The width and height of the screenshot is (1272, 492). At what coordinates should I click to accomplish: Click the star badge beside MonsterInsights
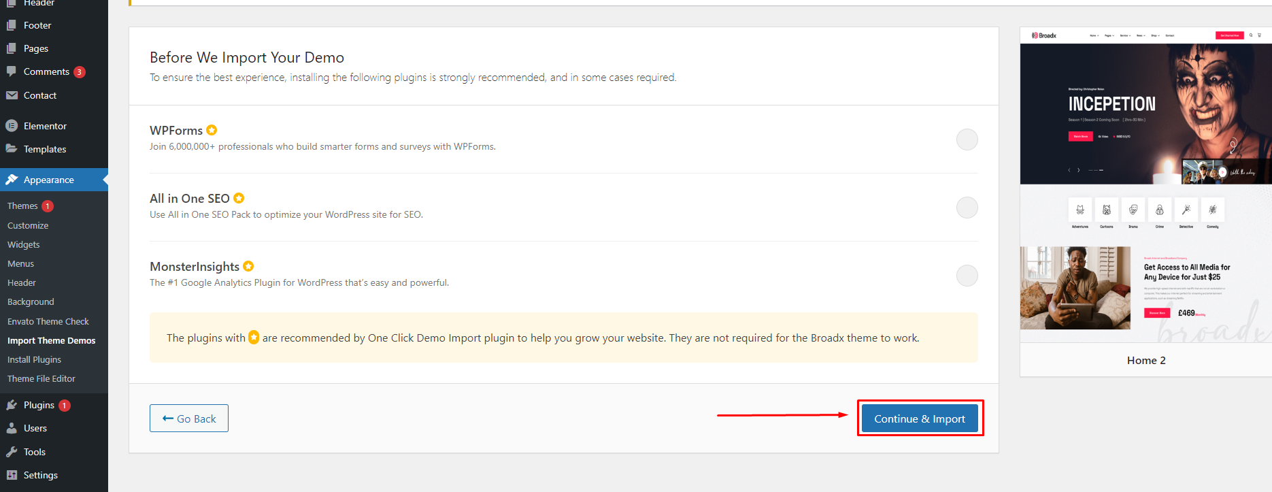(x=248, y=266)
